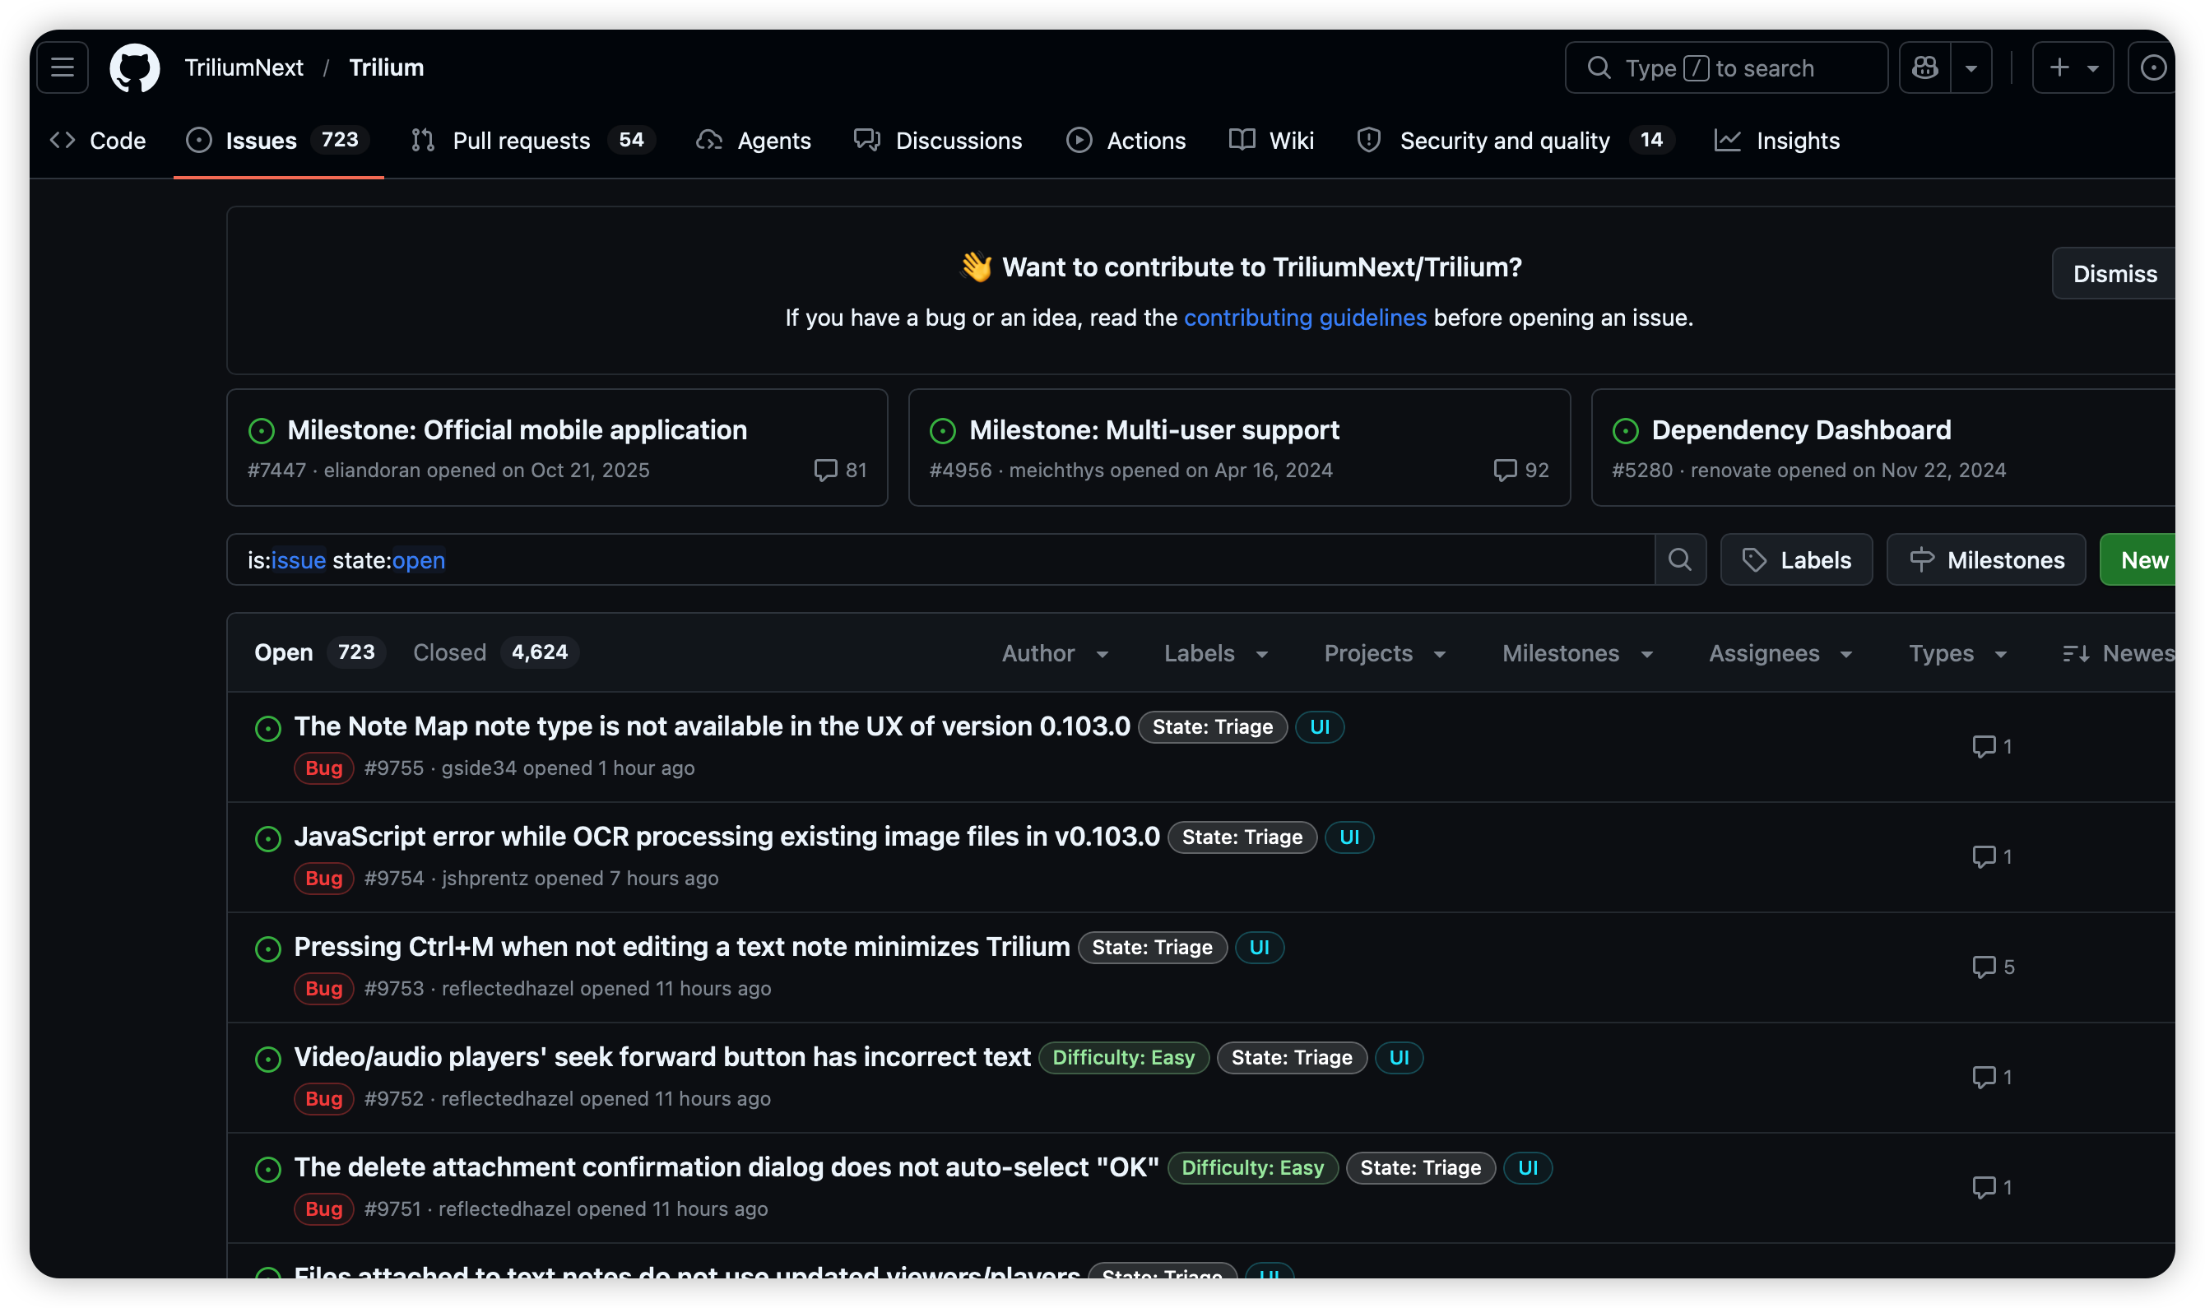
Task: Expand the Labels filter dropdown
Action: click(1216, 653)
